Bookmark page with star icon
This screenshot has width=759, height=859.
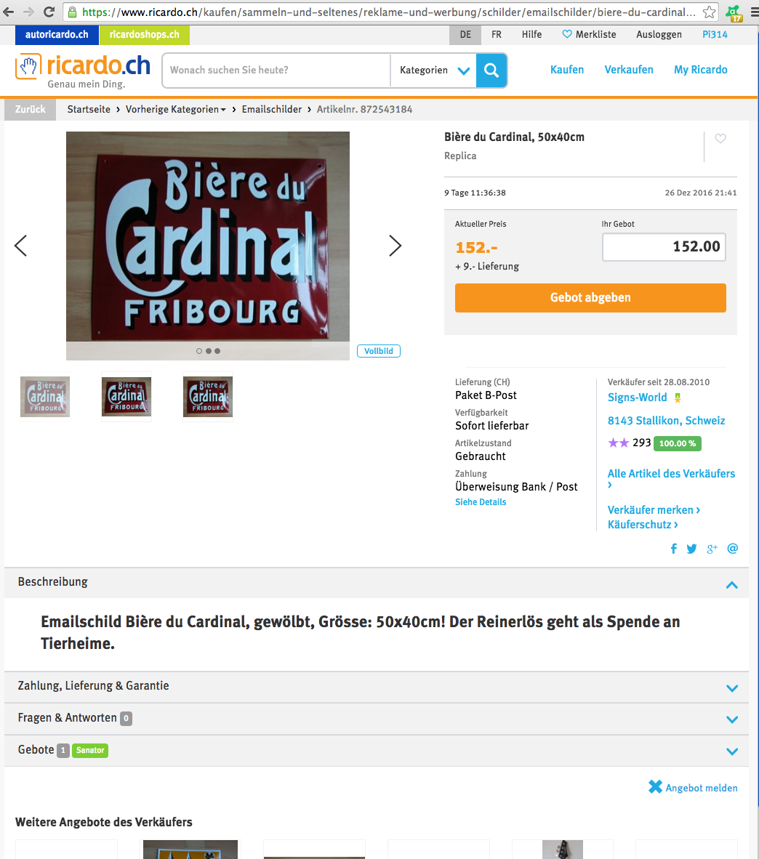click(709, 12)
